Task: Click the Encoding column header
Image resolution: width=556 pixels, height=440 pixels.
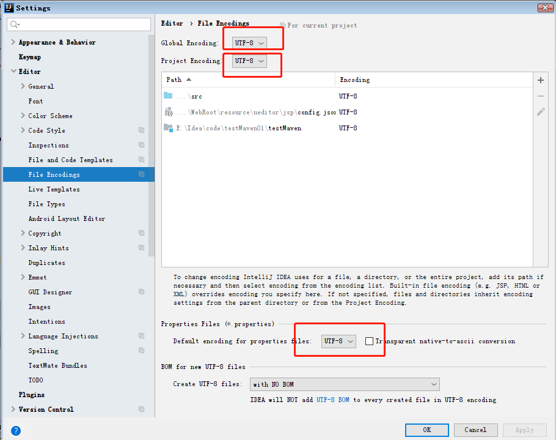Action: coord(434,80)
